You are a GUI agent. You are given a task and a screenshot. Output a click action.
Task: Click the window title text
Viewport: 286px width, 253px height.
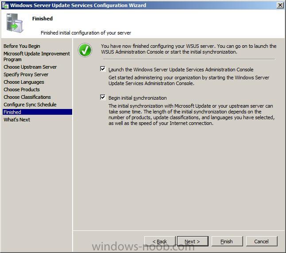pyautogui.click(x=78, y=5)
